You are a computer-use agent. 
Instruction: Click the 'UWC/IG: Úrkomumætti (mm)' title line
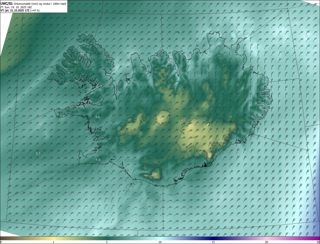[33, 3]
